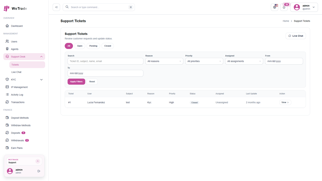Image resolution: width=322 pixels, height=181 pixels.
Task: Click the Withdrawals count badge
Action: 27,140
